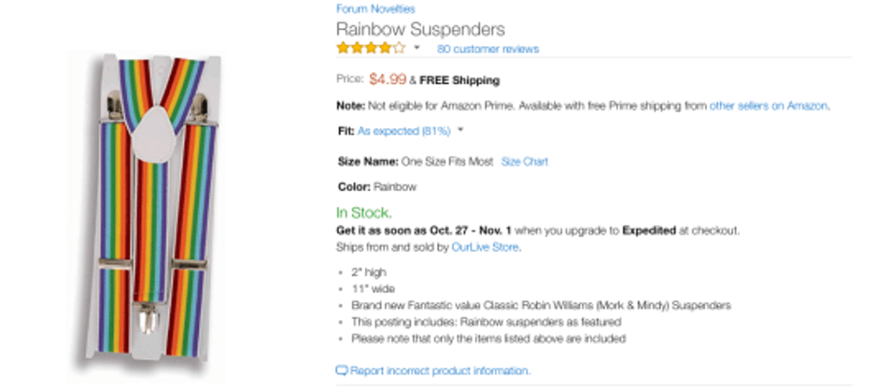Click the 'Rainbow Suspenders' product title
Screen dimensions: 887x387
(420, 29)
